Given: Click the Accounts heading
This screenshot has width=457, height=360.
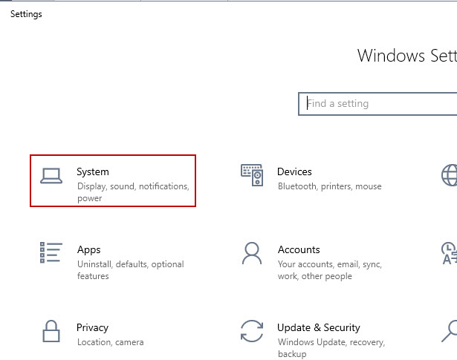Looking at the screenshot, I should (x=299, y=249).
